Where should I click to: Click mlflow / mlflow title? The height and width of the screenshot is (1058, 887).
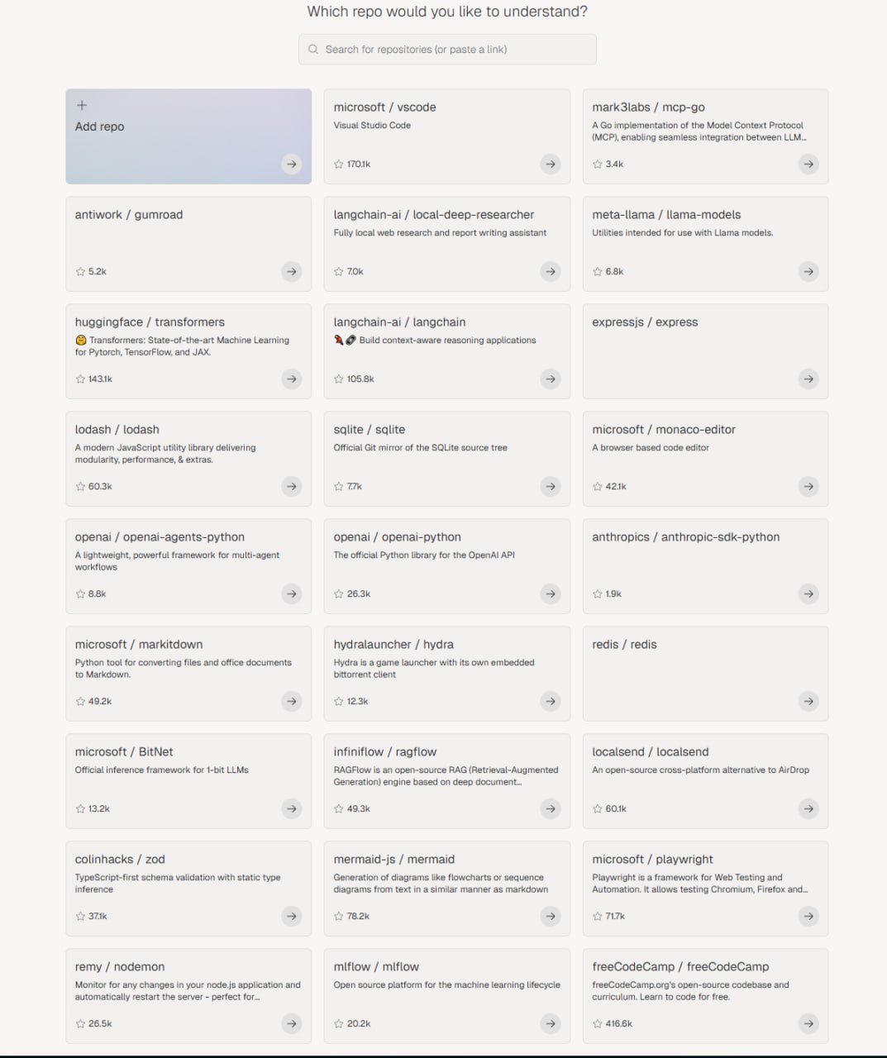click(x=377, y=967)
